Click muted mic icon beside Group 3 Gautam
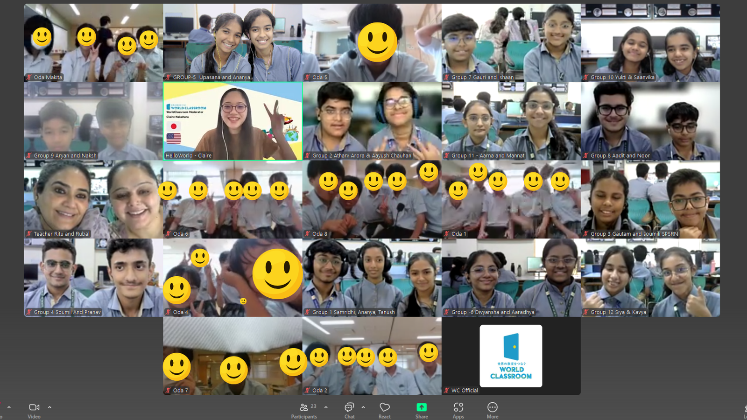This screenshot has height=420, width=747. tap(585, 234)
